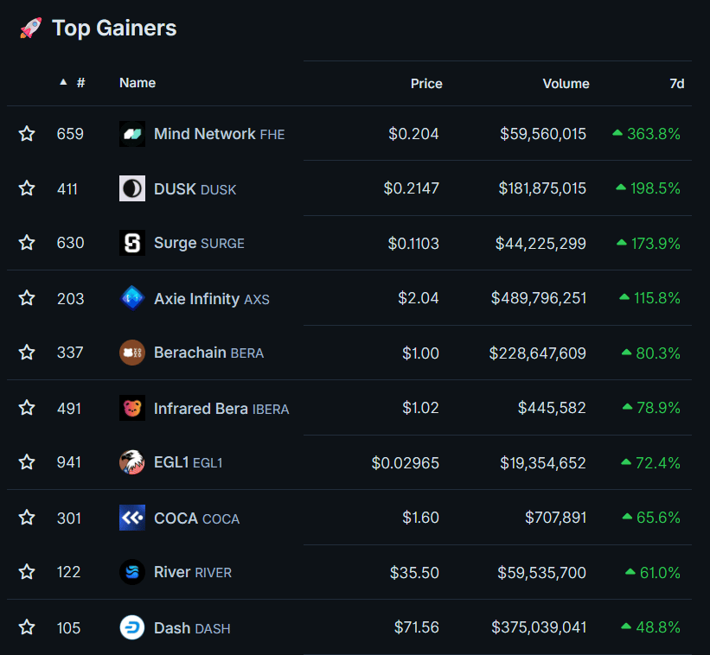This screenshot has height=655, width=710.
Task: Star the Dash row
Action: [x=27, y=627]
